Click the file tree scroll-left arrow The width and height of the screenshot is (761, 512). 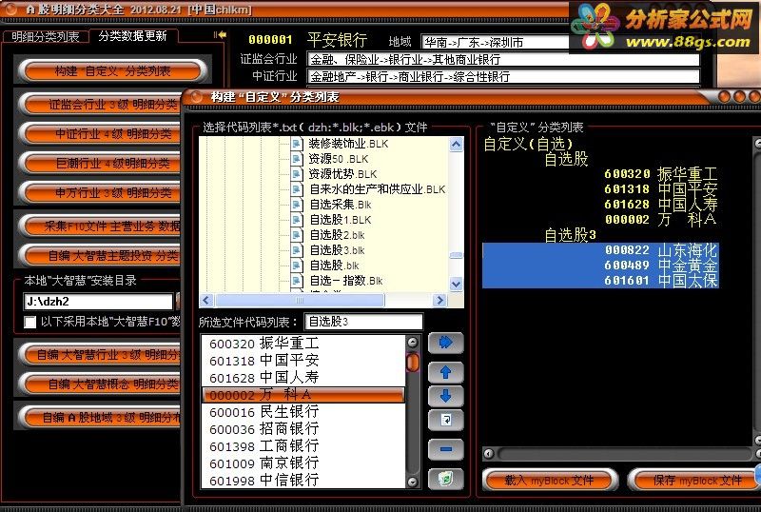point(206,300)
